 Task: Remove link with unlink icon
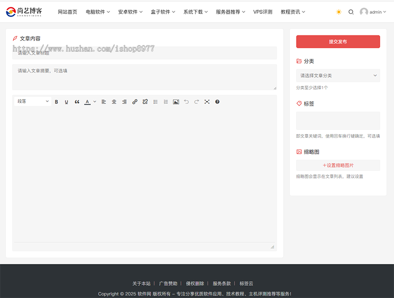click(x=145, y=102)
